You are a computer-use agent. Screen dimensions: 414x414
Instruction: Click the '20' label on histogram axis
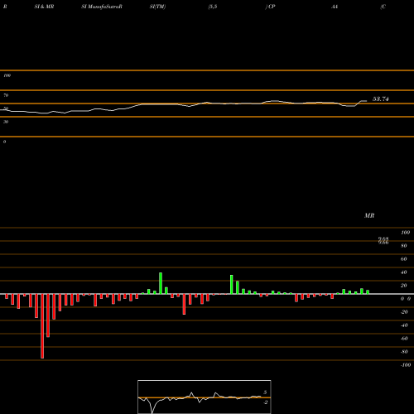click(404, 286)
